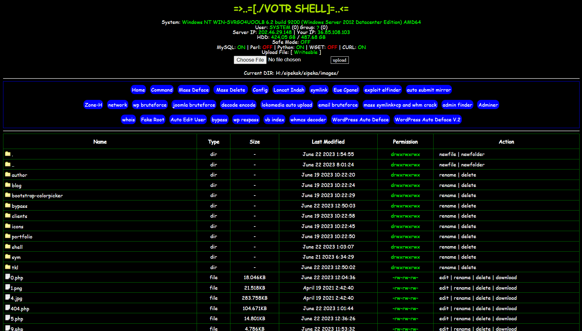Click delete for 404.php

[x=483, y=308]
